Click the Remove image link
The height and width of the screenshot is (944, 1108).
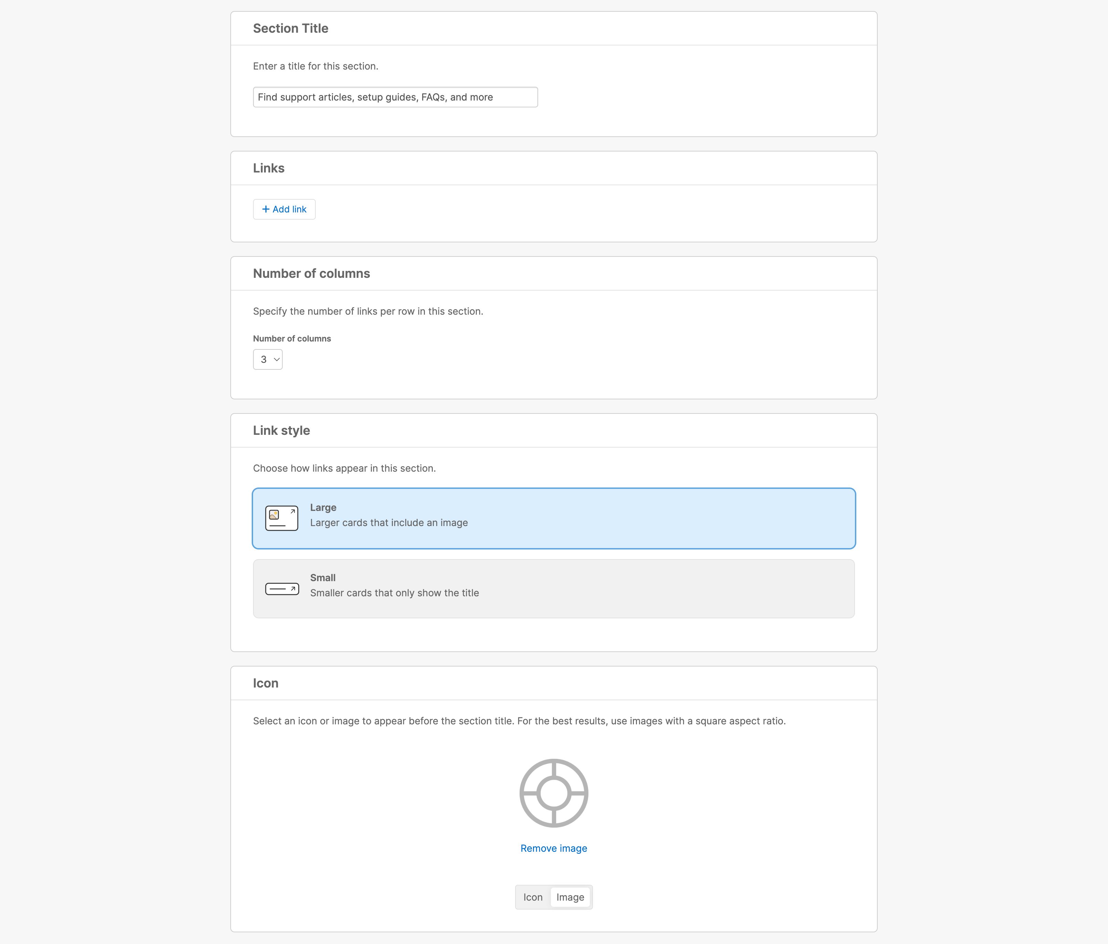click(x=553, y=848)
